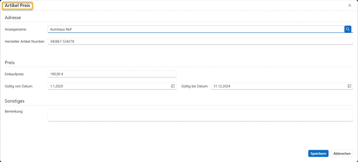Select the Einkaufpreis field showing 190,00 €
The height and width of the screenshot is (162, 358).
click(x=112, y=74)
